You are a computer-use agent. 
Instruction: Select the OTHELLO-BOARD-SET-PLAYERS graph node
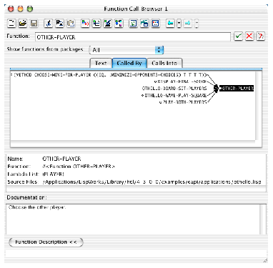(x=174, y=89)
